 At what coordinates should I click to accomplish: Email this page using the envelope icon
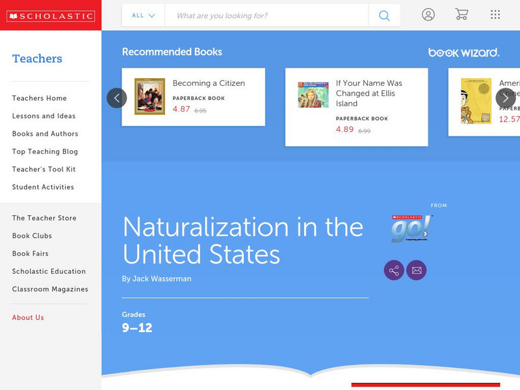coord(416,270)
